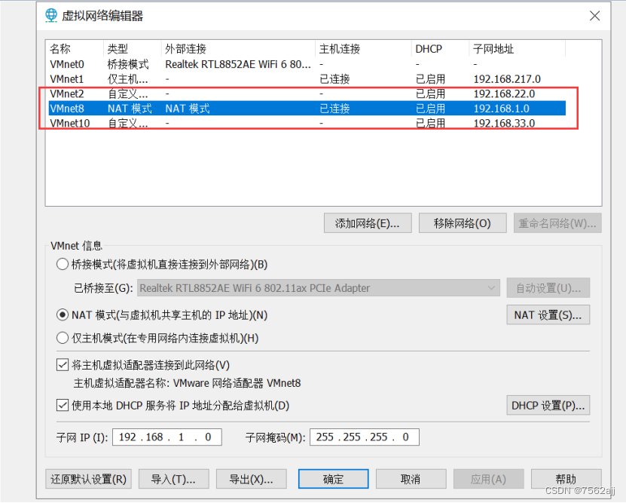Toggle 将主机虚拟适配器连接到此网络 checkbox
This screenshot has width=626, height=503.
(x=63, y=365)
